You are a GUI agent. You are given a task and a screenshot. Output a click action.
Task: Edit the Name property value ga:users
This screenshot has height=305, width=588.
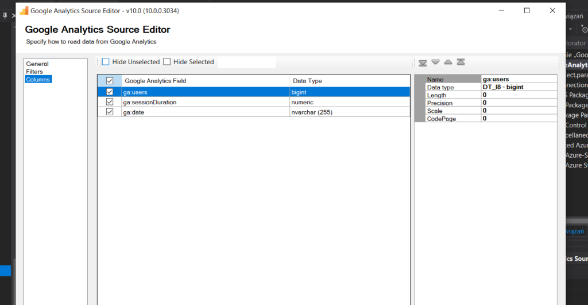click(519, 79)
